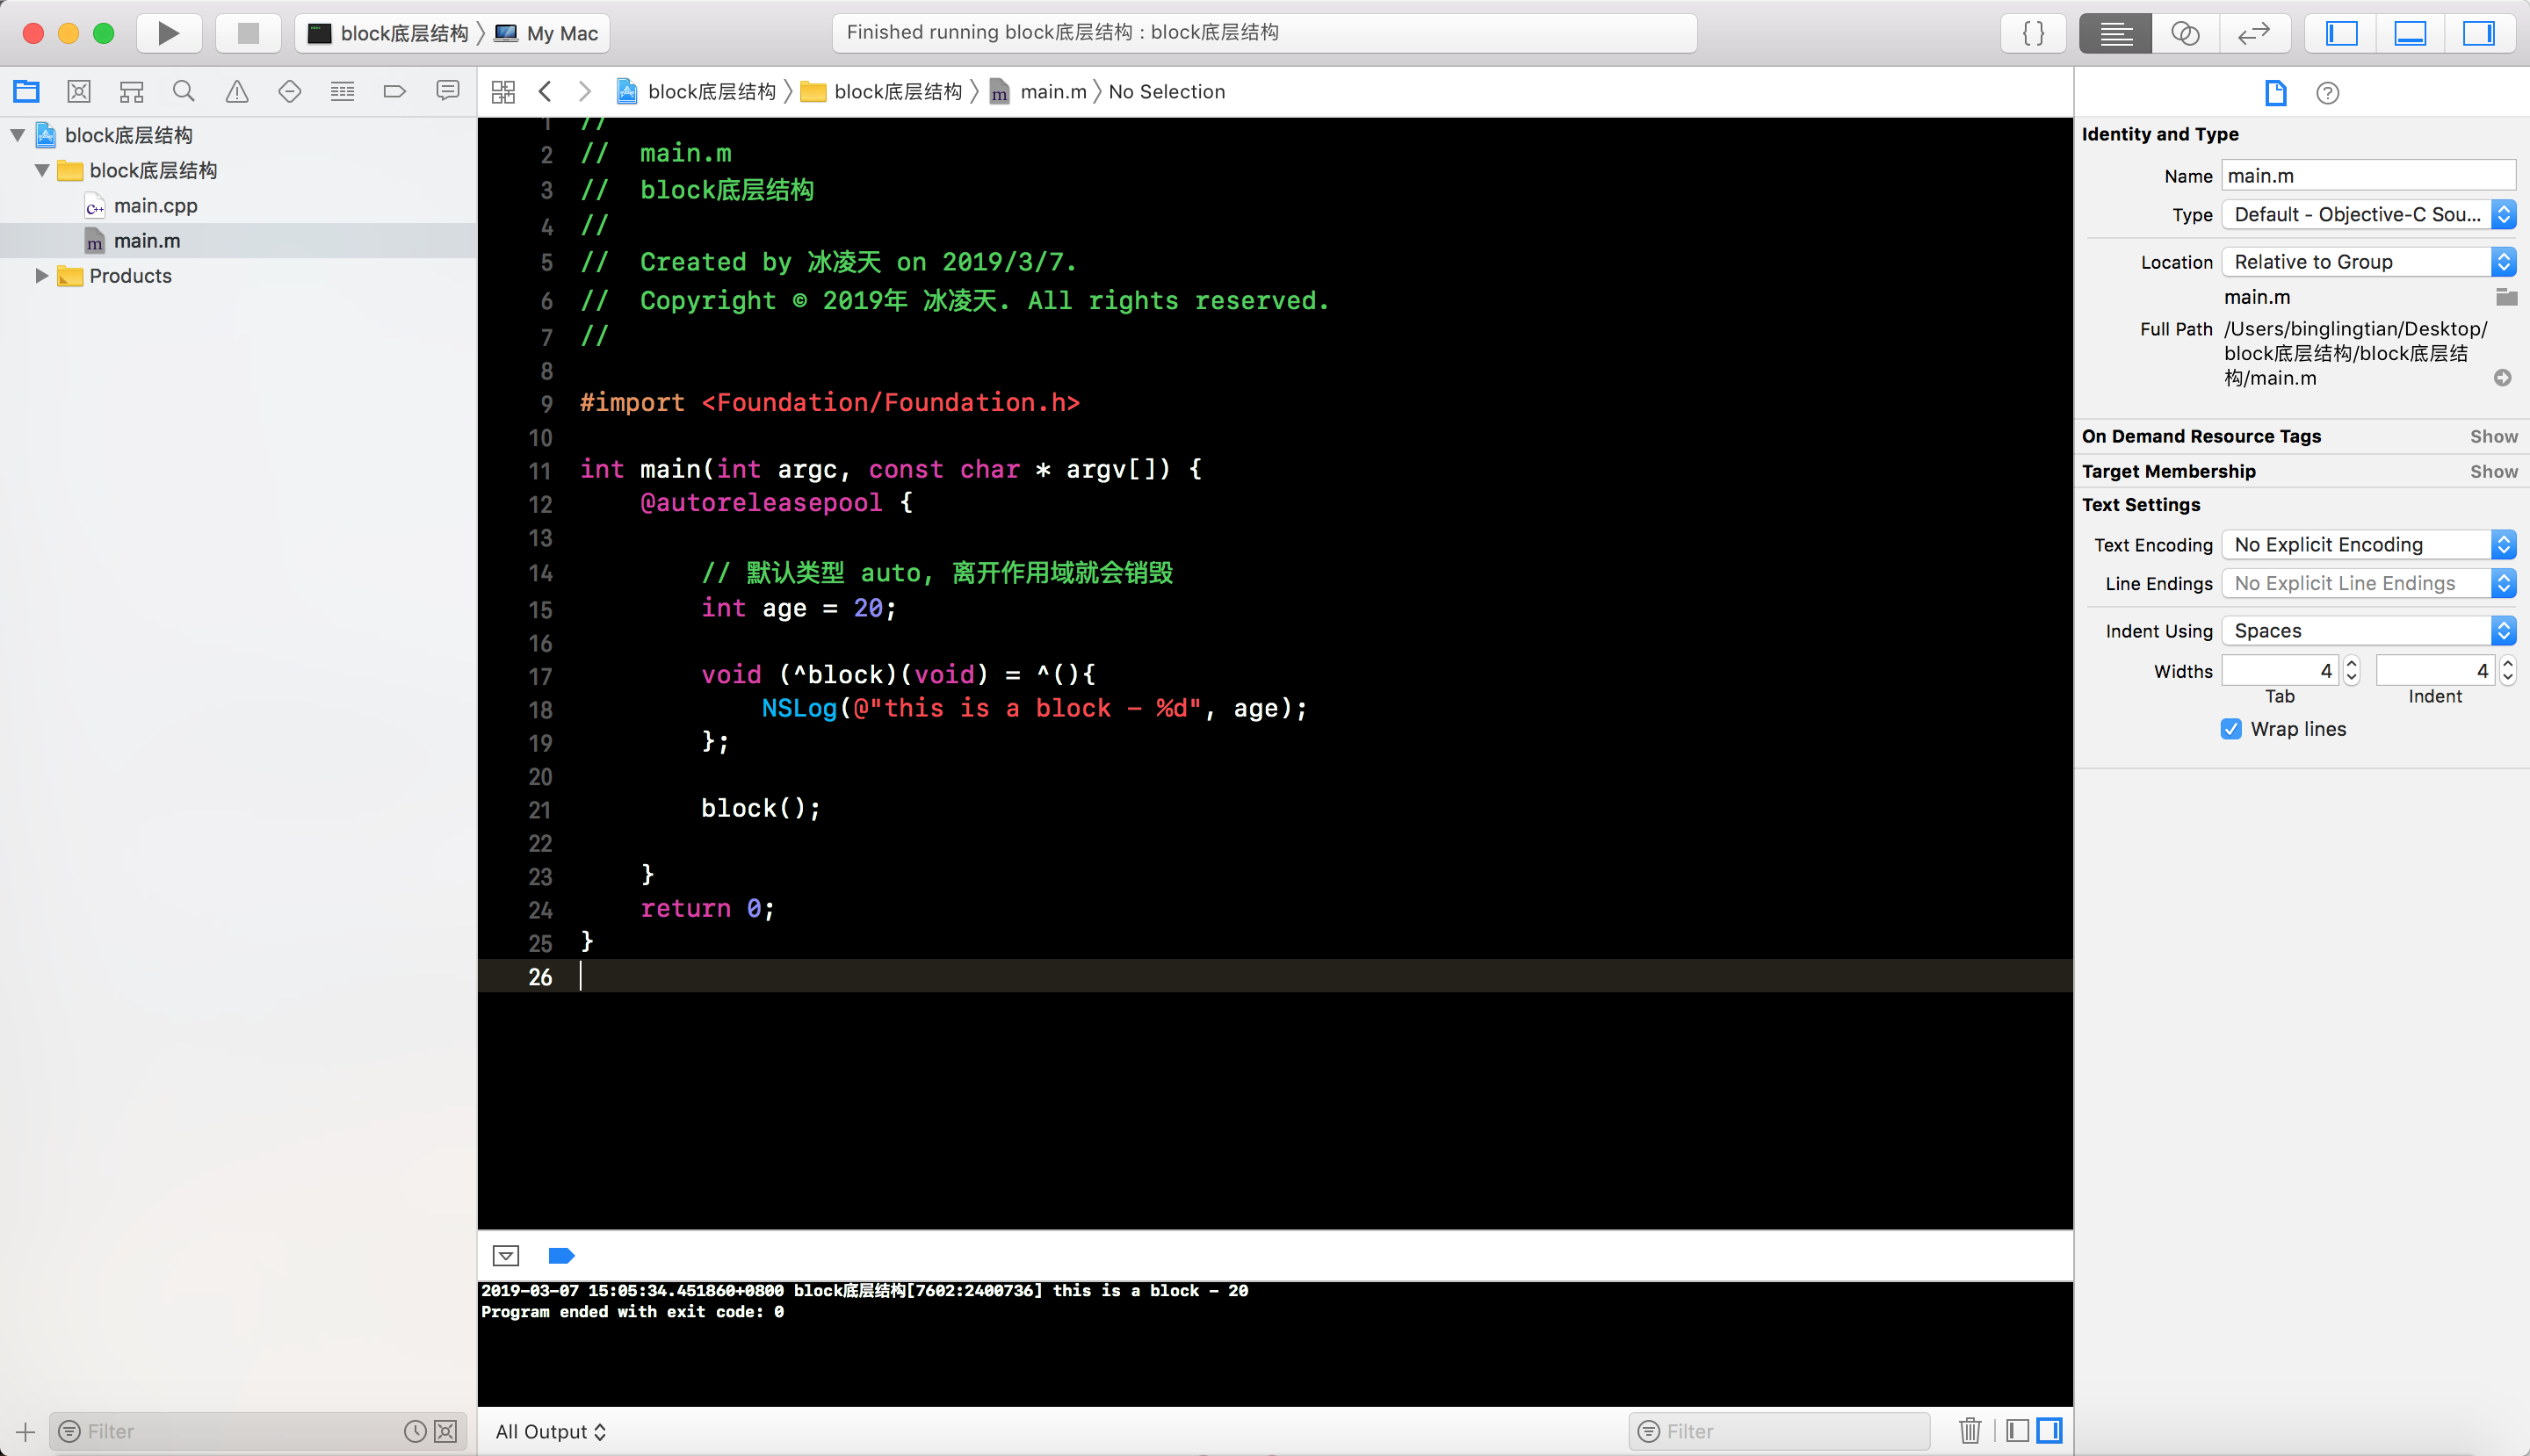Toggle the Wrap lines checkbox
The image size is (2530, 1456).
(x=2231, y=729)
